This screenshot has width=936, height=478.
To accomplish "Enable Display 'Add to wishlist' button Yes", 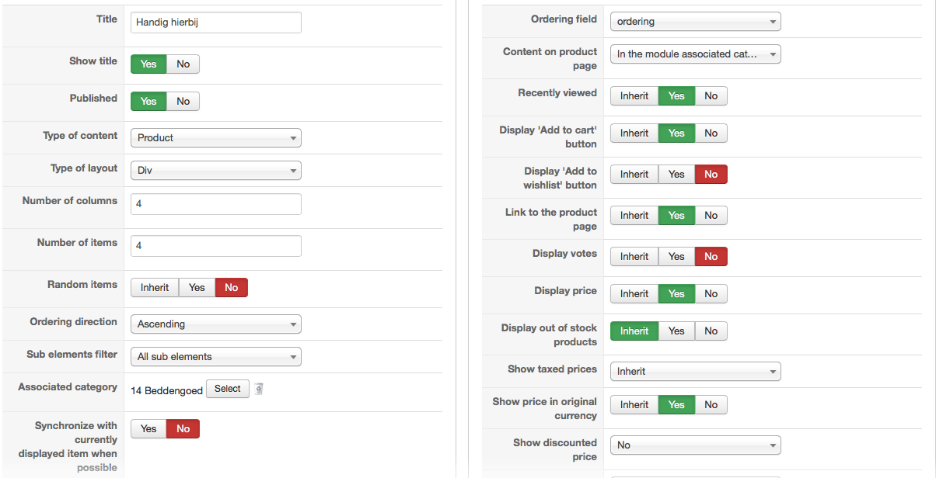I will pyautogui.click(x=676, y=174).
